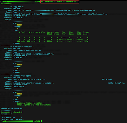This screenshot has width=127, height=123.
Task: Click the 'Failed: 0' summary line
Action: [x=6, y=114]
